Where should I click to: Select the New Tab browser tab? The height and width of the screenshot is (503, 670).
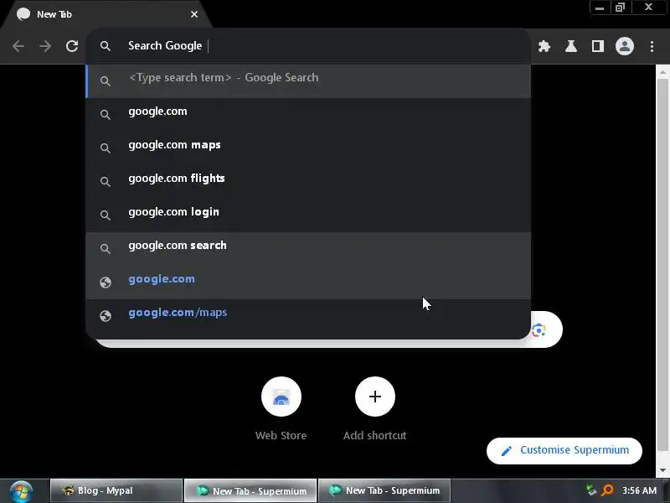point(107,14)
